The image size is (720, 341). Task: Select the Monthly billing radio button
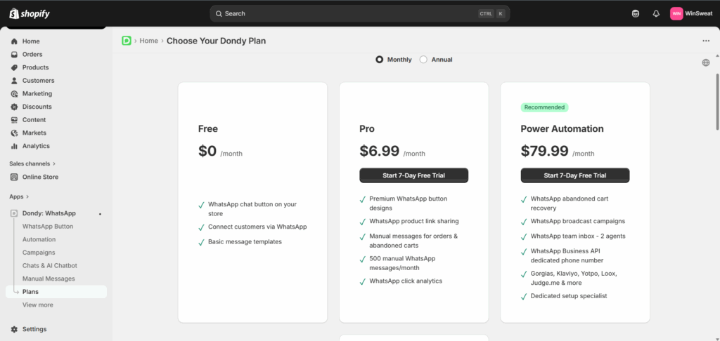pyautogui.click(x=380, y=60)
